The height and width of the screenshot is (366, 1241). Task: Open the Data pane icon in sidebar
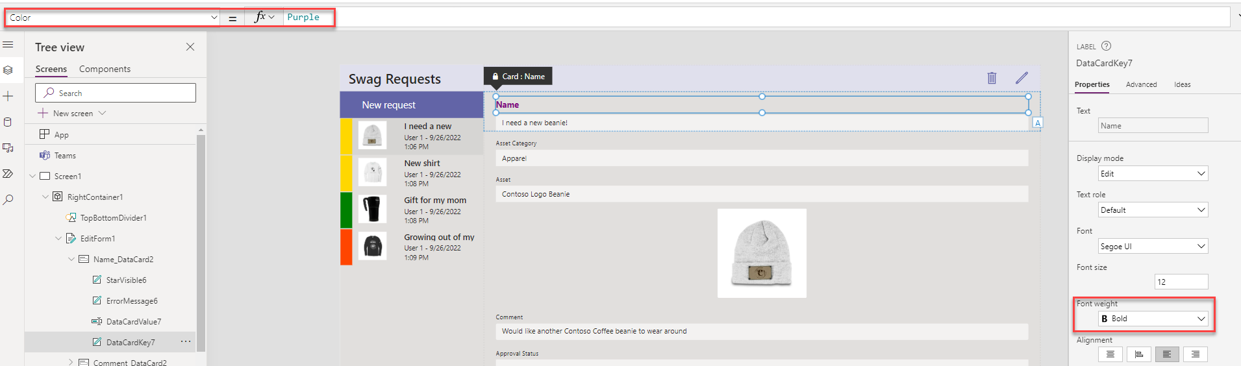(x=8, y=122)
